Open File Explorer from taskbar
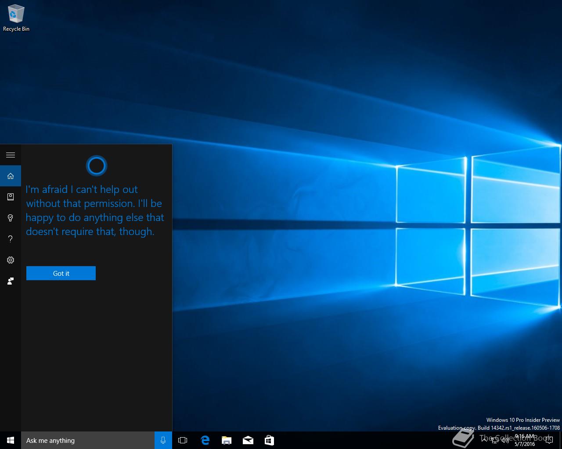The image size is (562, 449). point(227,440)
